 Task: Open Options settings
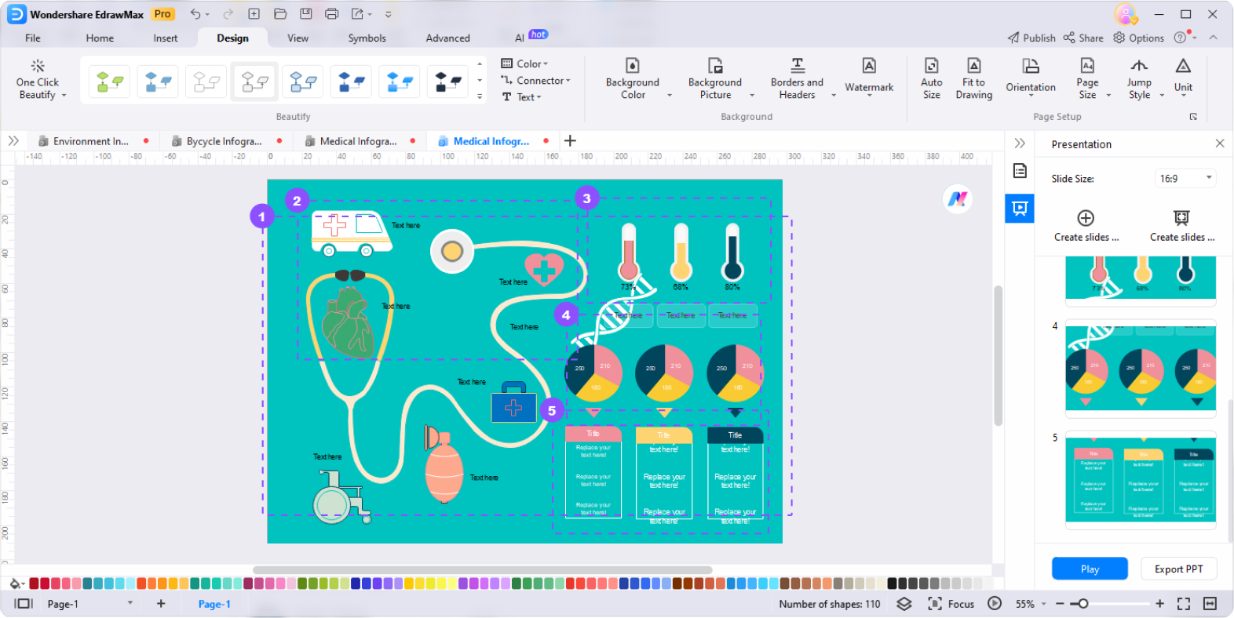[1138, 38]
